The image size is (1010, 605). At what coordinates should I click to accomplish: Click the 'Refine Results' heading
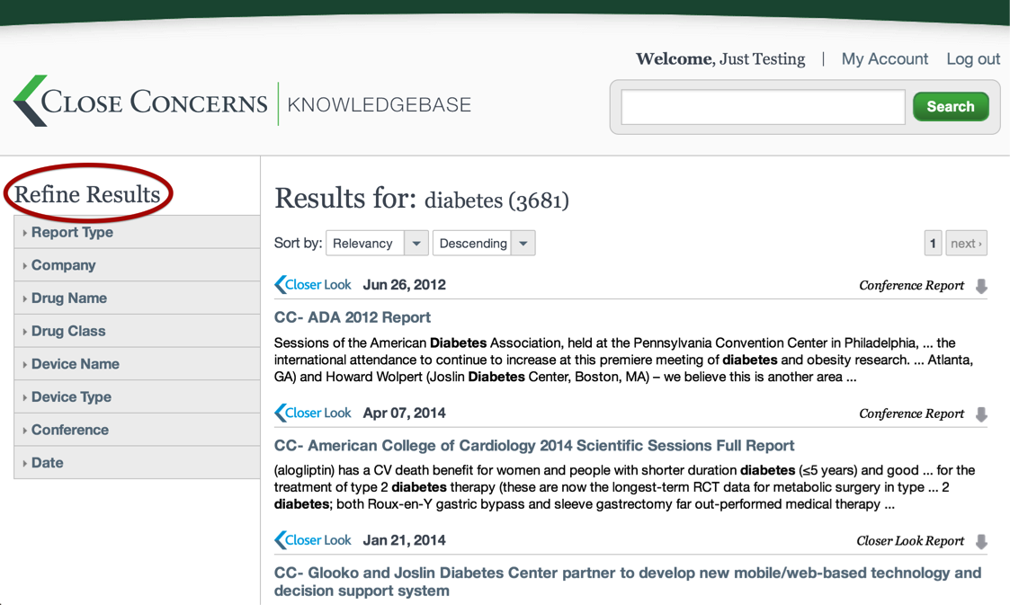pyautogui.click(x=87, y=194)
